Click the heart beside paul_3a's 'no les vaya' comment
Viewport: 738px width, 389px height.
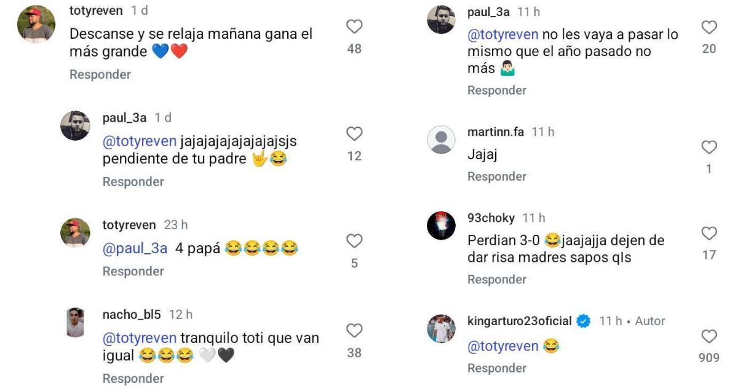click(x=708, y=26)
